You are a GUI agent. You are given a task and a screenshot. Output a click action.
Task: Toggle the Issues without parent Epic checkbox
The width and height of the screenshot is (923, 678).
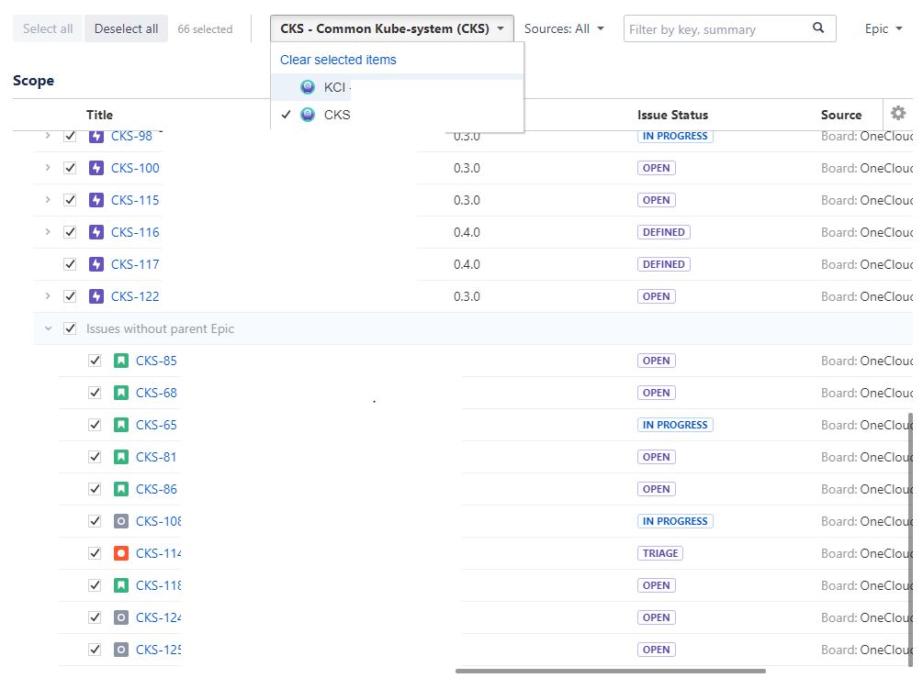click(x=70, y=328)
